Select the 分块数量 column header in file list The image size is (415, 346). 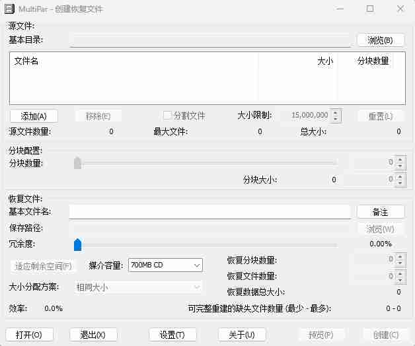pos(365,61)
